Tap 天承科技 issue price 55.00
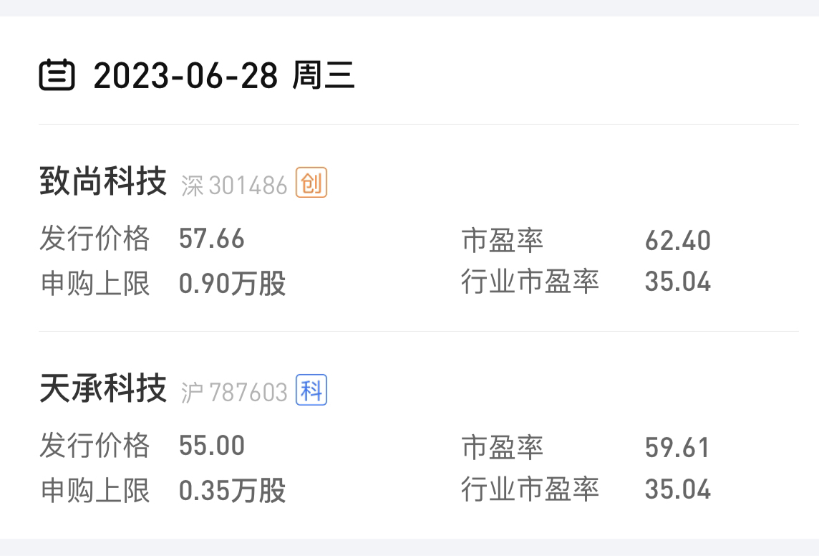The image size is (819, 556). coord(211,446)
